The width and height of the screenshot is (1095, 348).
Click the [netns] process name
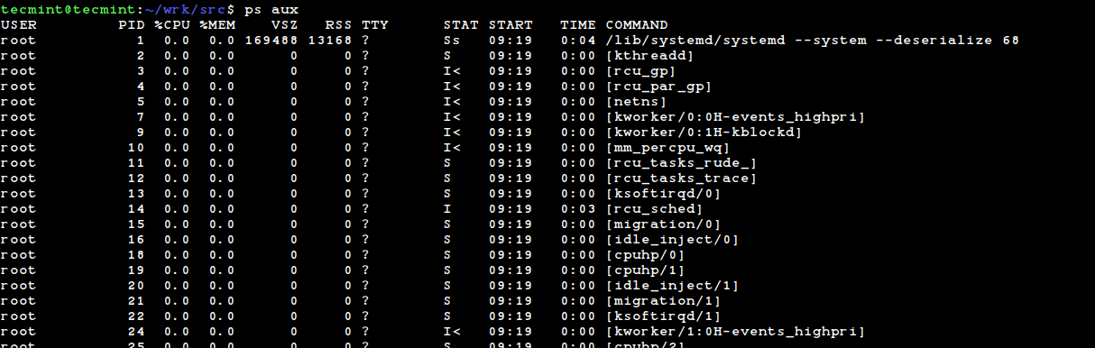[636, 102]
